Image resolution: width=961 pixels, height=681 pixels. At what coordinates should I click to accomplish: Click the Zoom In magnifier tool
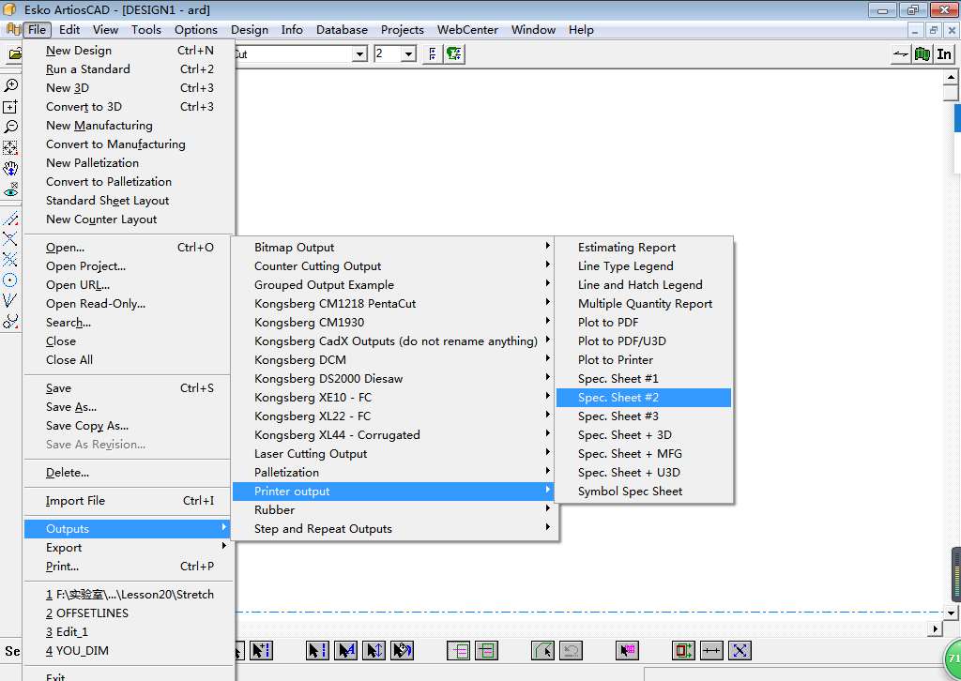pos(10,85)
